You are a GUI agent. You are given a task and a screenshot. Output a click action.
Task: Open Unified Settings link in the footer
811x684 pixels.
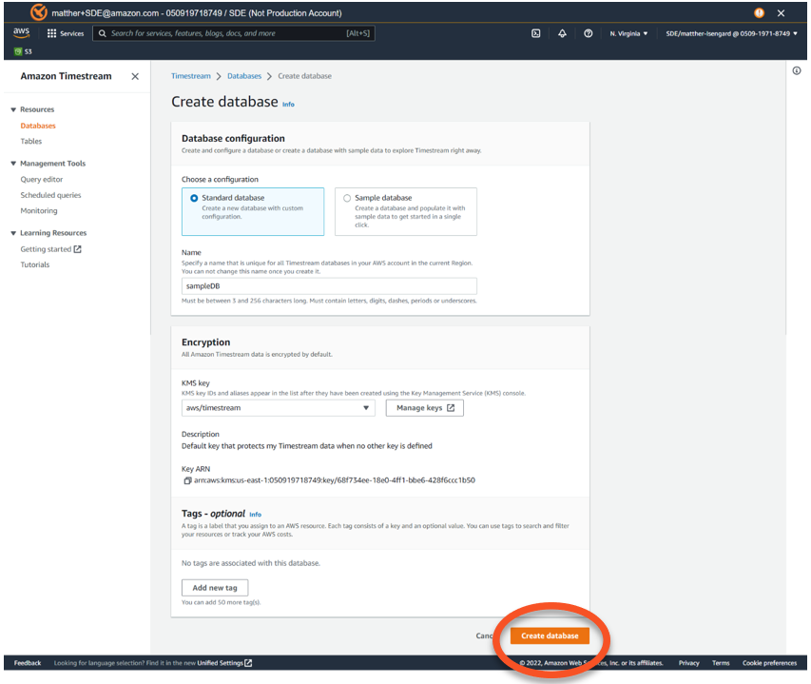click(x=224, y=663)
